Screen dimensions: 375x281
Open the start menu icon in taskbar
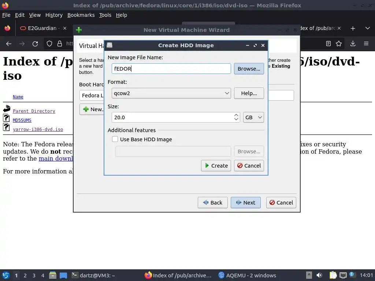pos(6,275)
